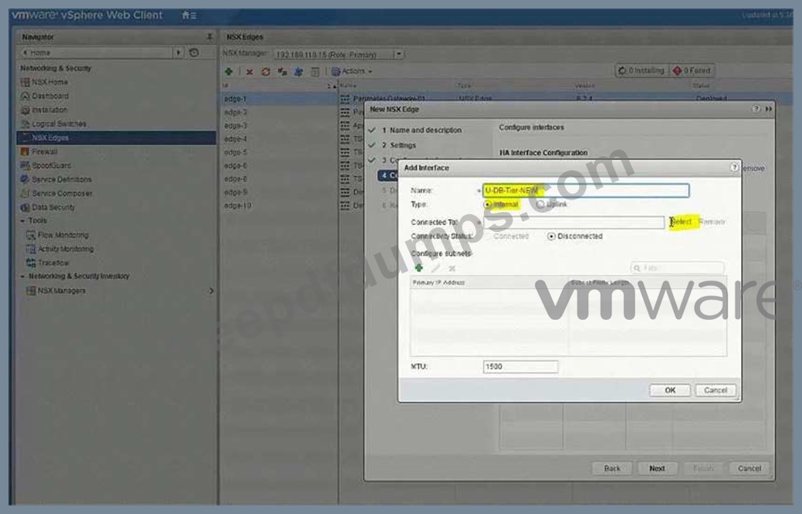Viewport: 802px width, 514px height.
Task: Click the MTU input field
Action: coord(521,367)
